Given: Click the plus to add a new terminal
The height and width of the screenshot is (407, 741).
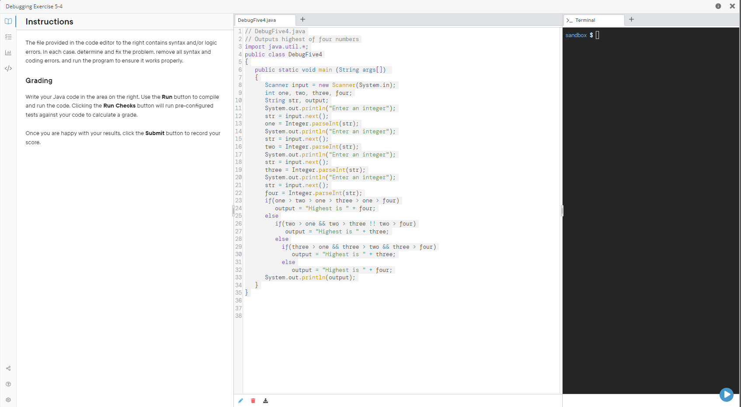Looking at the screenshot, I should 631,19.
